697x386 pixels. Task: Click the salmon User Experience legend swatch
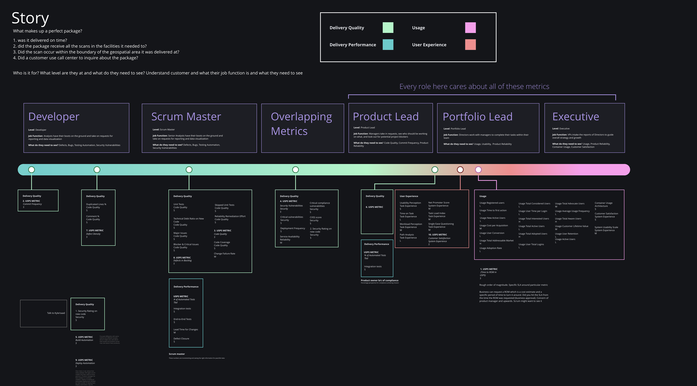point(470,45)
